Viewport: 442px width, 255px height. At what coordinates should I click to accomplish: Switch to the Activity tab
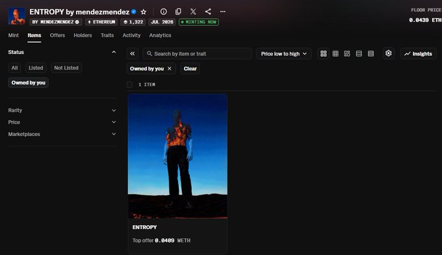coord(131,35)
